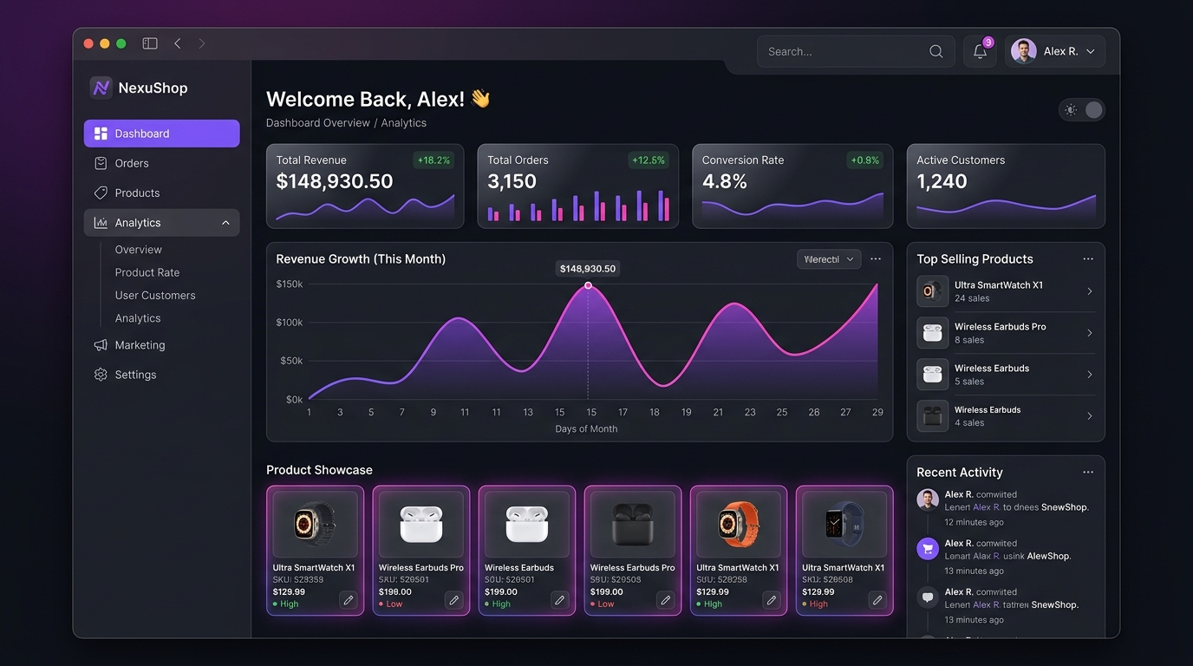
Task: Open the Revenue Growth three-dot menu
Action: (876, 259)
